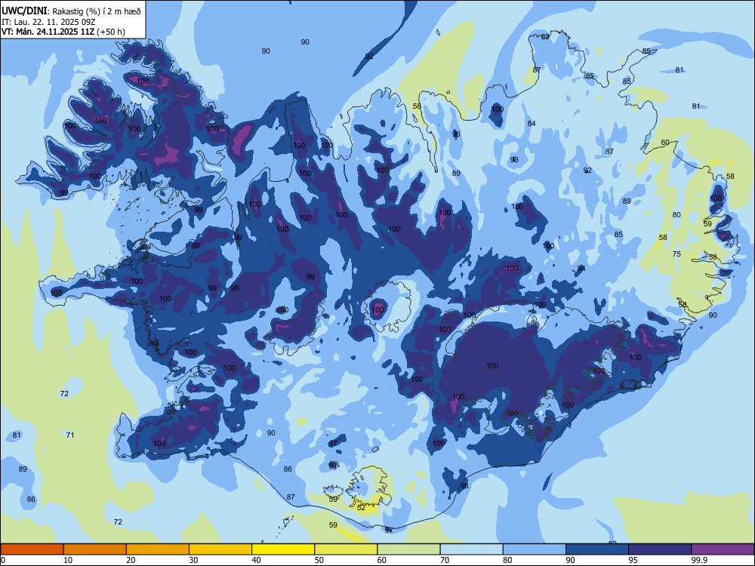
Task: Click the pale yellow 50–60 legend swatch
Action: pos(347,549)
